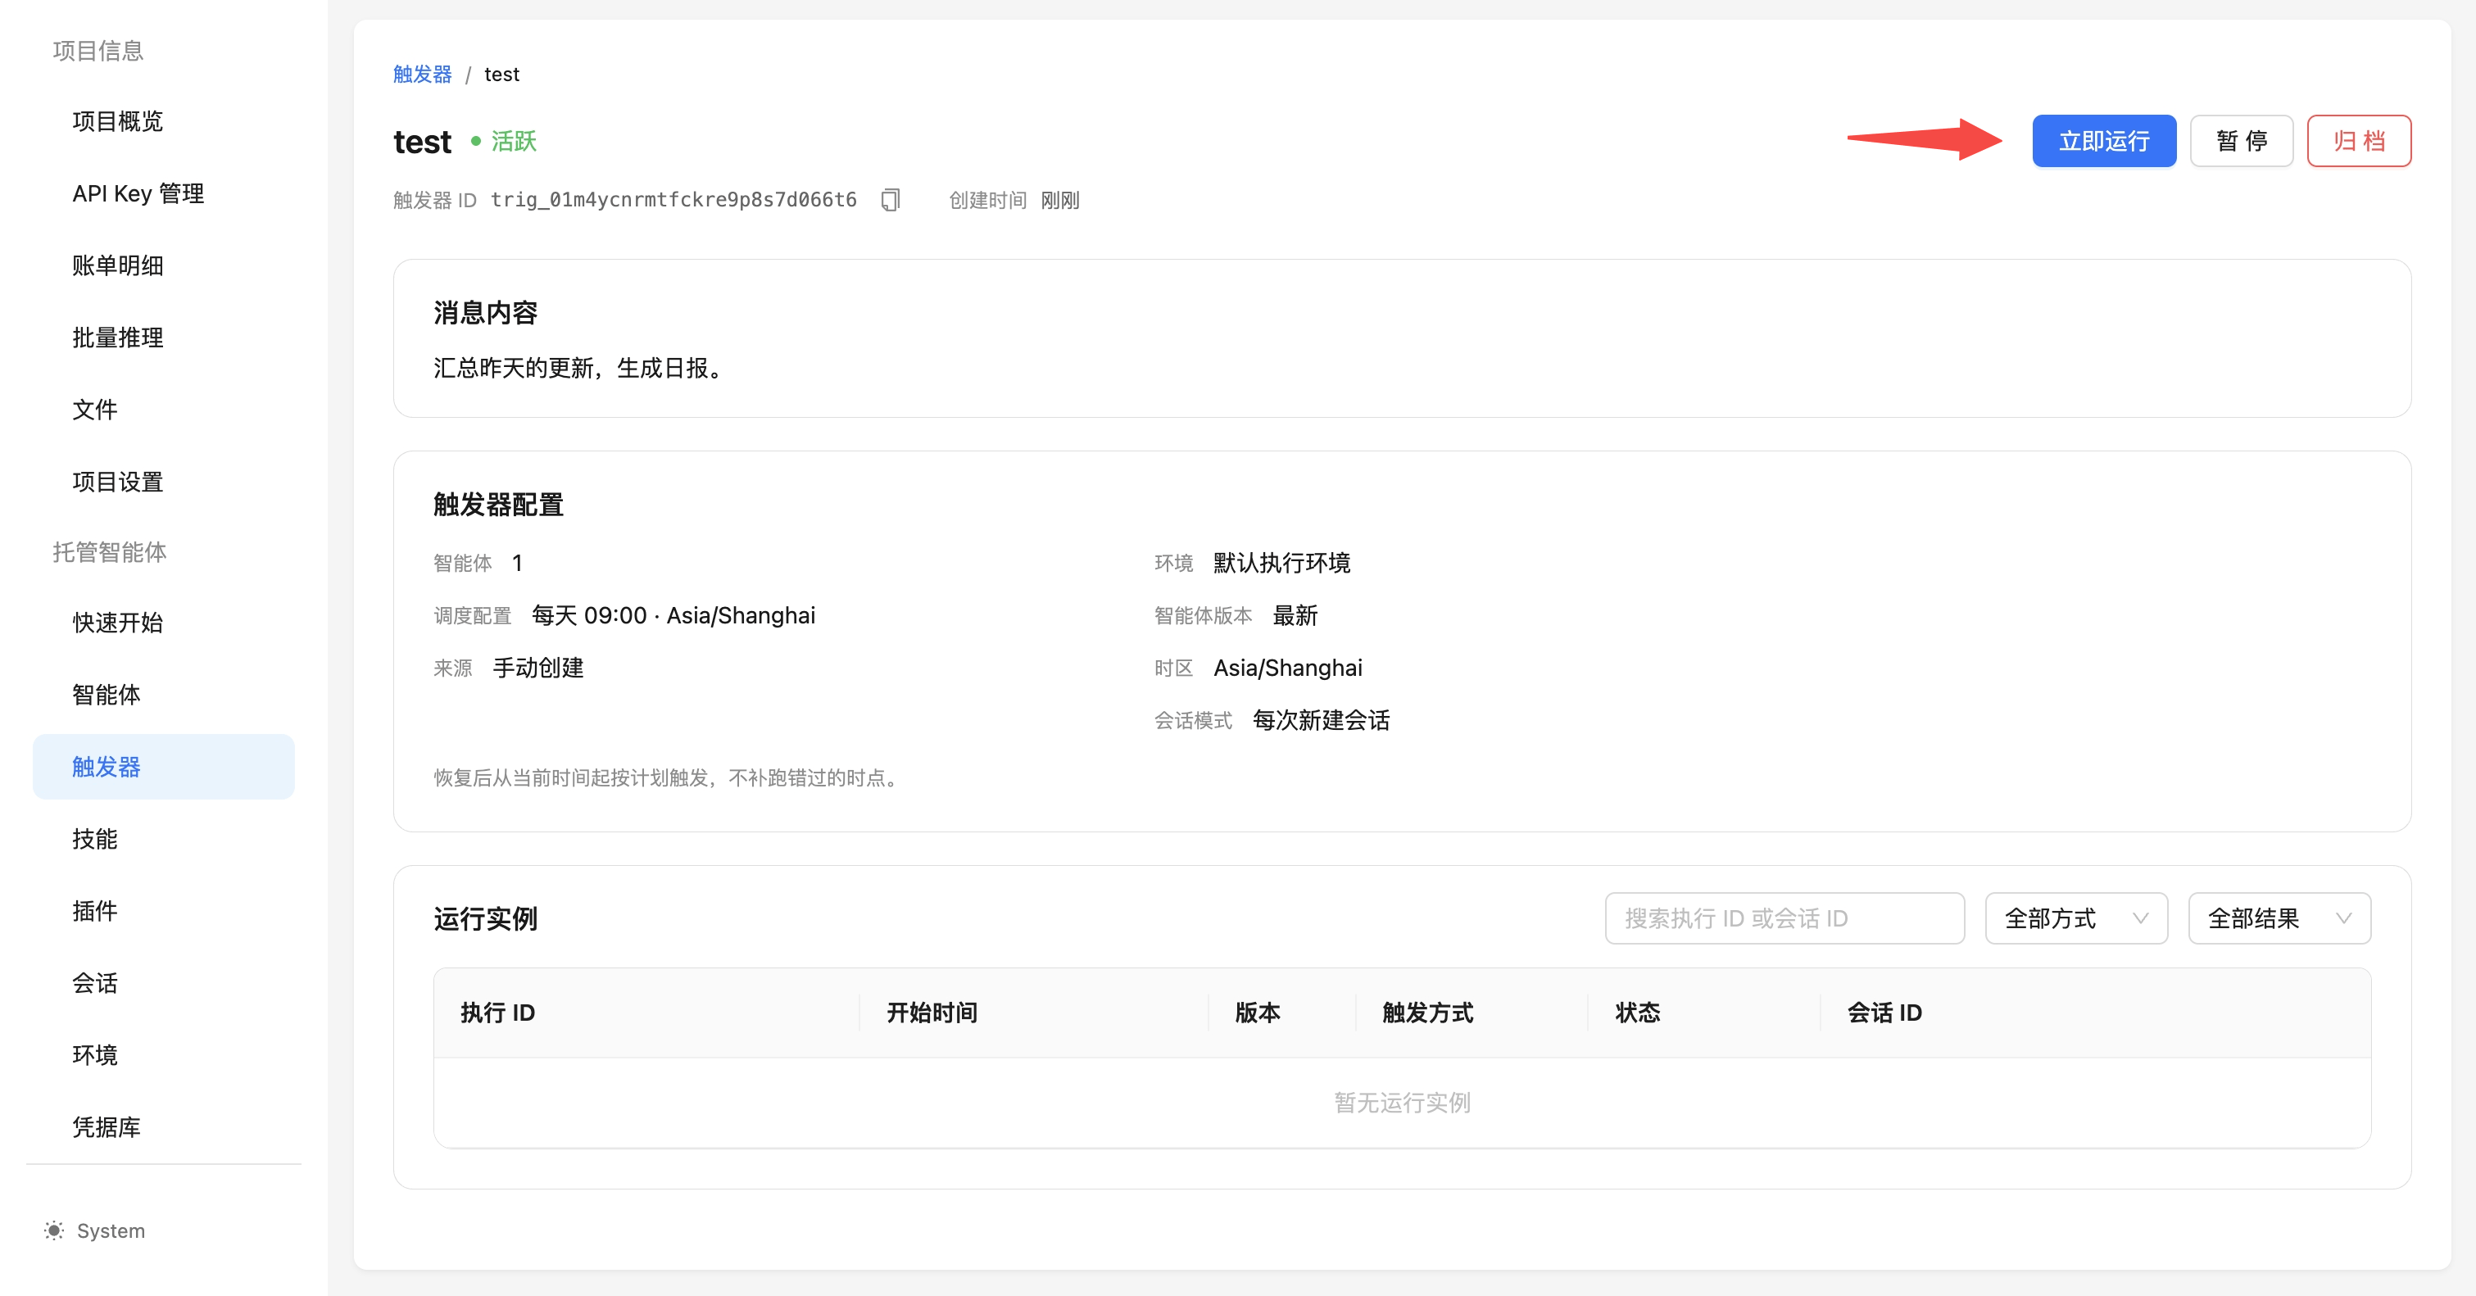Viewport: 2476px width, 1296px height.
Task: Go back via 触发器 breadcrumb link
Action: (422, 74)
